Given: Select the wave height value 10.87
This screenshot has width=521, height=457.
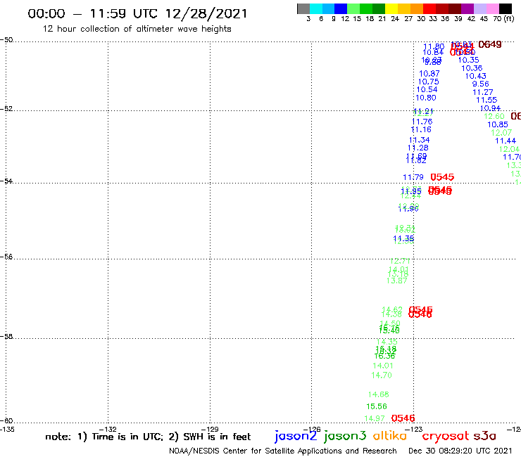Looking at the screenshot, I should (x=429, y=74).
